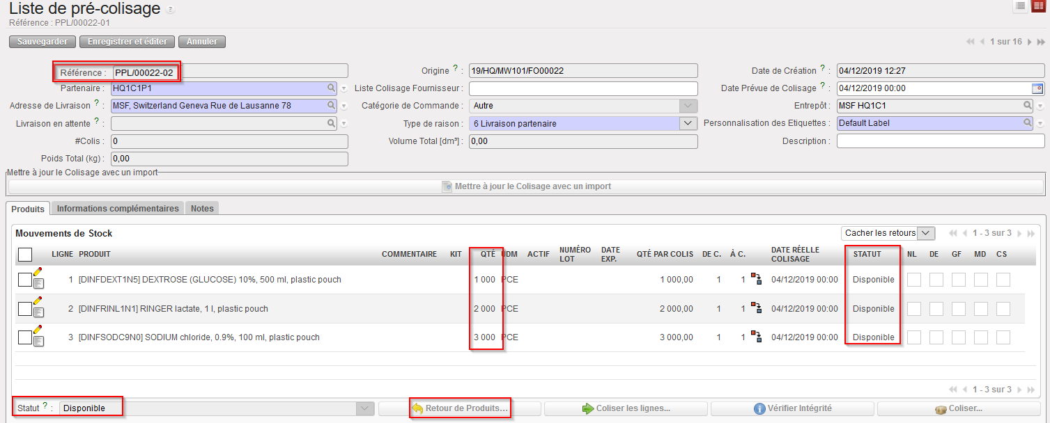Image resolution: width=1050 pixels, height=423 pixels.
Task: Expand the Cacher les retours dropdown
Action: point(925,233)
